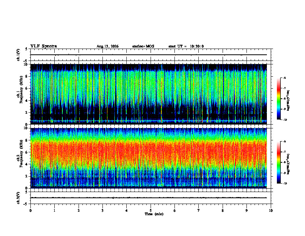Viewport: 305px width, 236px height.
Task: Click time axis tick label "9"
Action: (x=246, y=211)
